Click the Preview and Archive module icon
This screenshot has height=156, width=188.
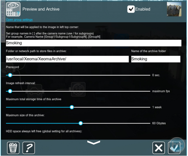tap(13, 9)
